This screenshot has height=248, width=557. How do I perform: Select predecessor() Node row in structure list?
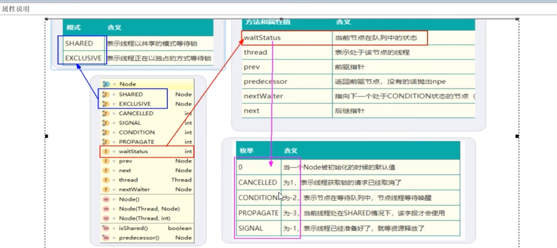pos(147,238)
